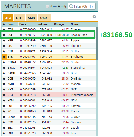Sort by star column header
Image resolution: width=134 pixels, height=137 pixels.
click(4, 24)
